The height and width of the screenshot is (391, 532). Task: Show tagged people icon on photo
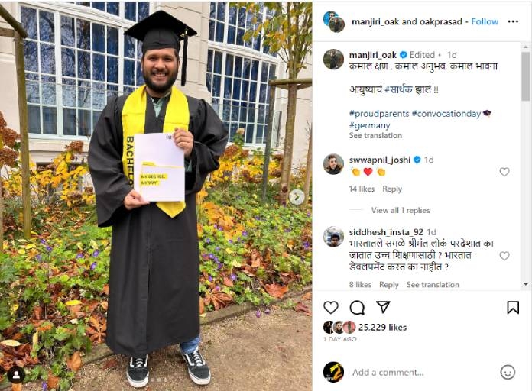16,375
